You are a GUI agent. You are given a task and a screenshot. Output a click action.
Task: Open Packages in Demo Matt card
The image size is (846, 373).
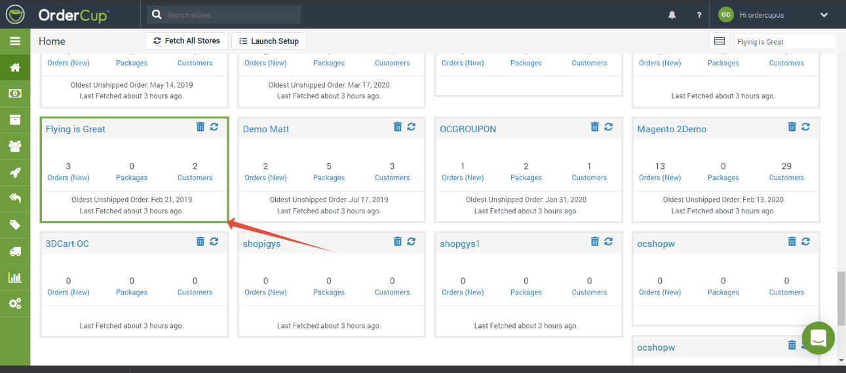329,177
